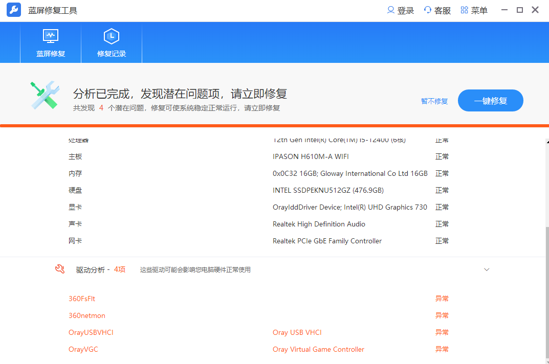Screen dimensions: 549x364
Task: Select the 360FsFlt driver row
Action: 258,299
